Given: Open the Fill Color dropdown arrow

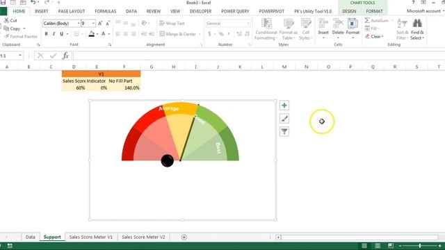Looking at the screenshot, I should 97,34.
